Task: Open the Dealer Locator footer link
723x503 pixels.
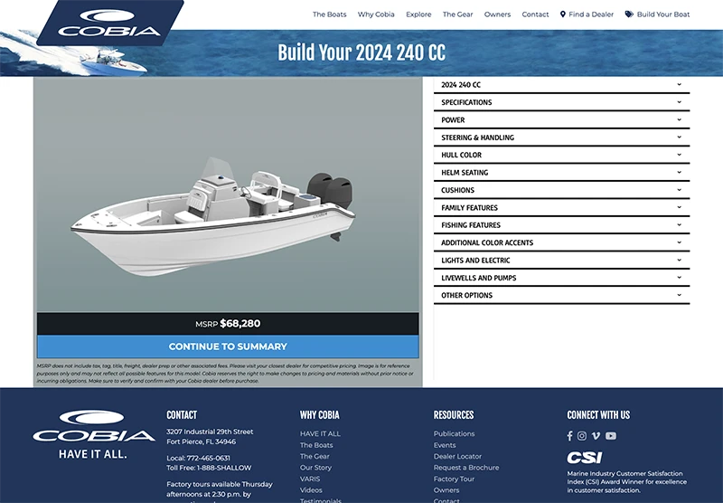Action: point(457,456)
